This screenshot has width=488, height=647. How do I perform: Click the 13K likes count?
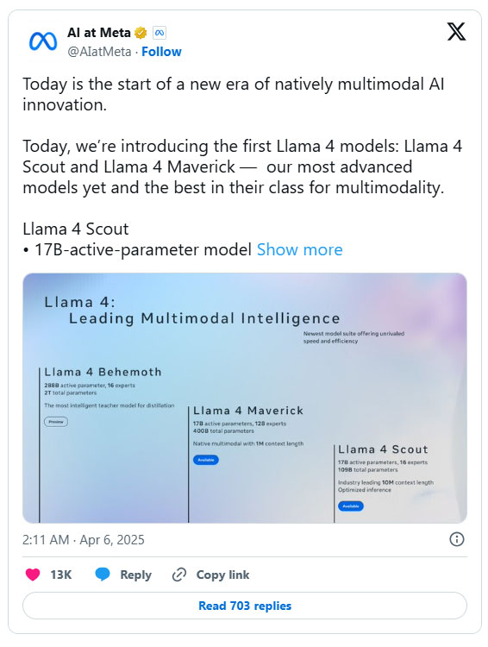[61, 575]
